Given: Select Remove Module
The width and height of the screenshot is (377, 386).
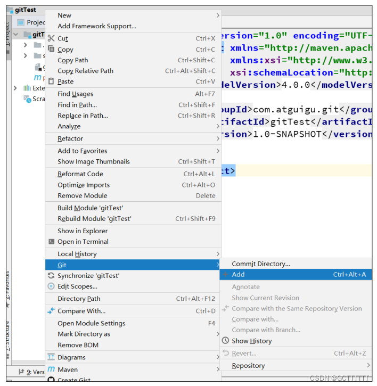Looking at the screenshot, I should [133, 195].
